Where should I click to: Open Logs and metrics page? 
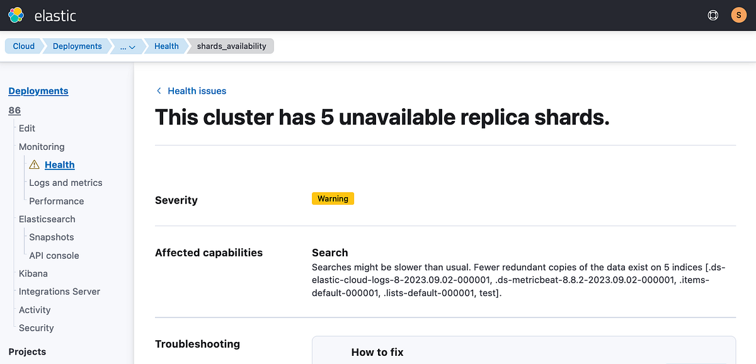(x=66, y=183)
